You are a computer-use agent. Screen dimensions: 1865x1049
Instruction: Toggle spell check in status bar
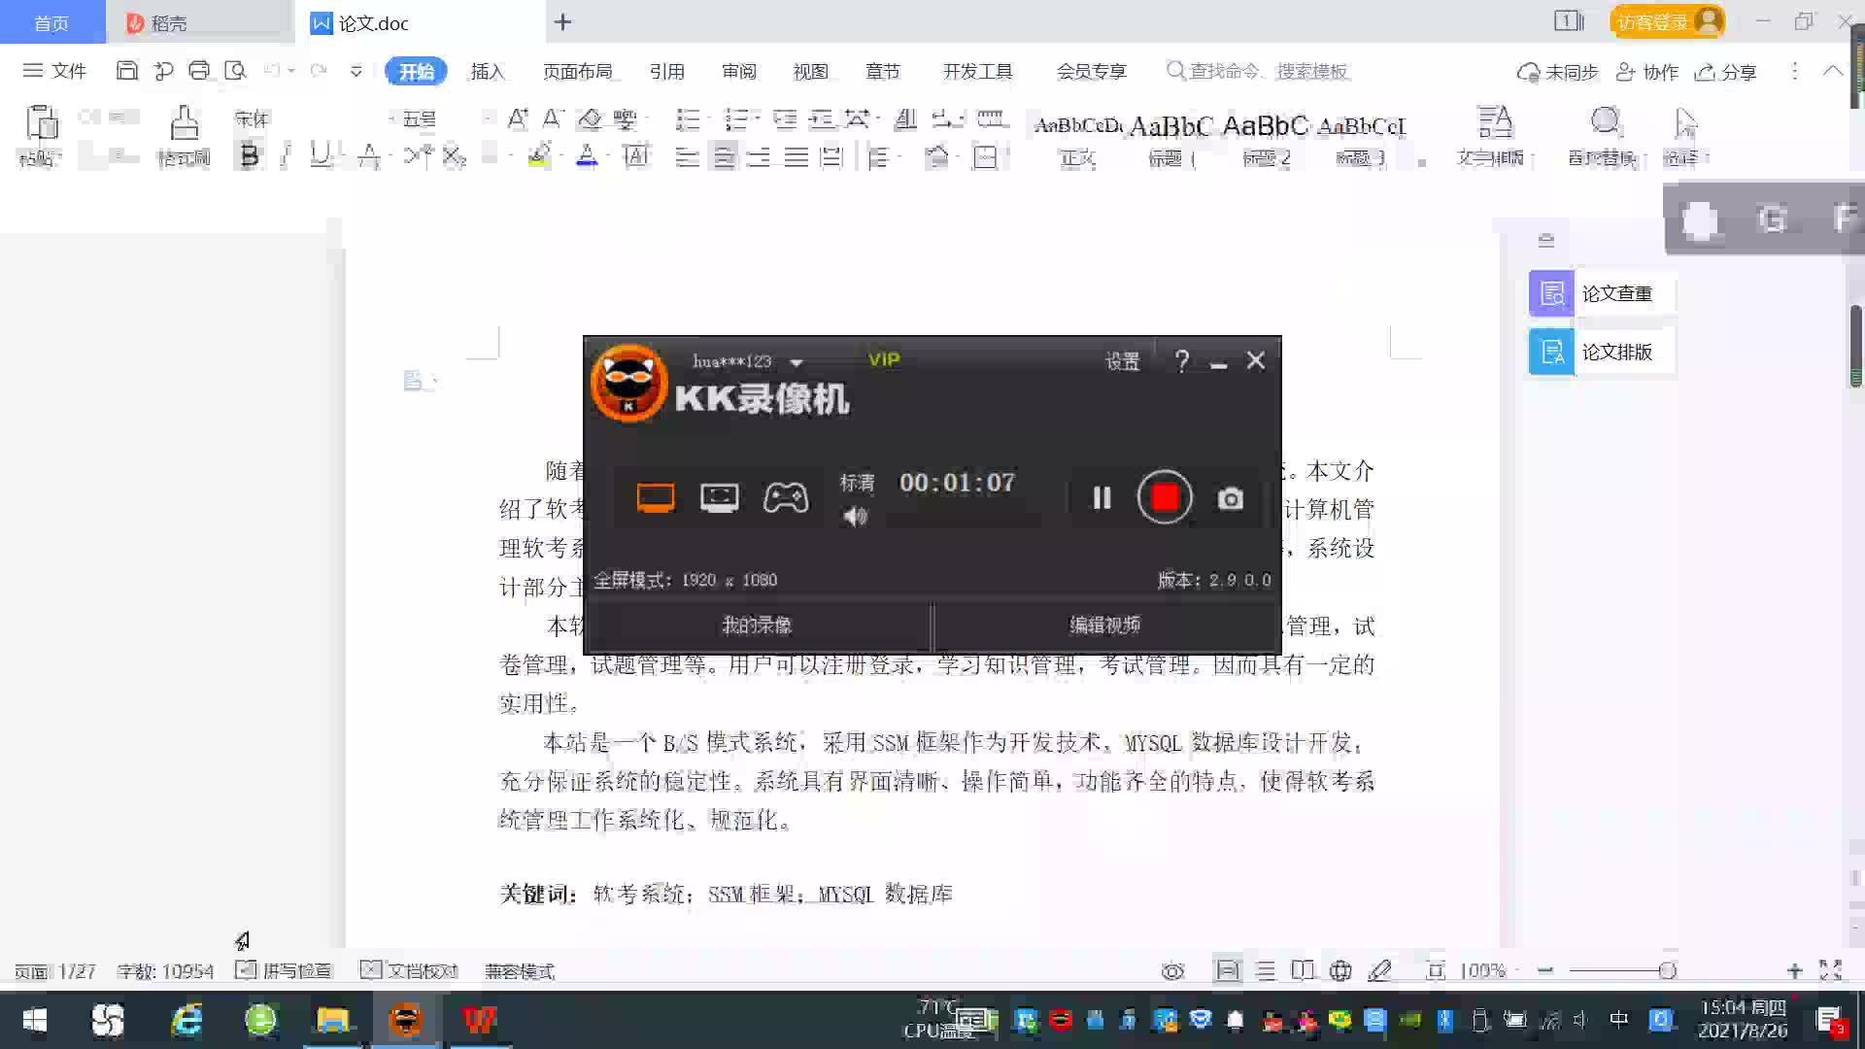coord(285,970)
